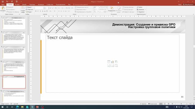The height and width of the screenshot is (109, 195).
Task: Click the Undo arrow icon
Action: click(x=7, y=2)
